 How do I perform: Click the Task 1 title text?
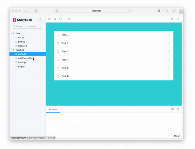pyautogui.click(x=65, y=35)
